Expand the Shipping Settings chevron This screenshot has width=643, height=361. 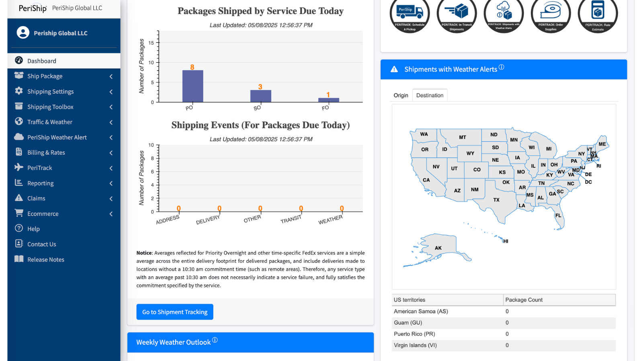coord(111,91)
